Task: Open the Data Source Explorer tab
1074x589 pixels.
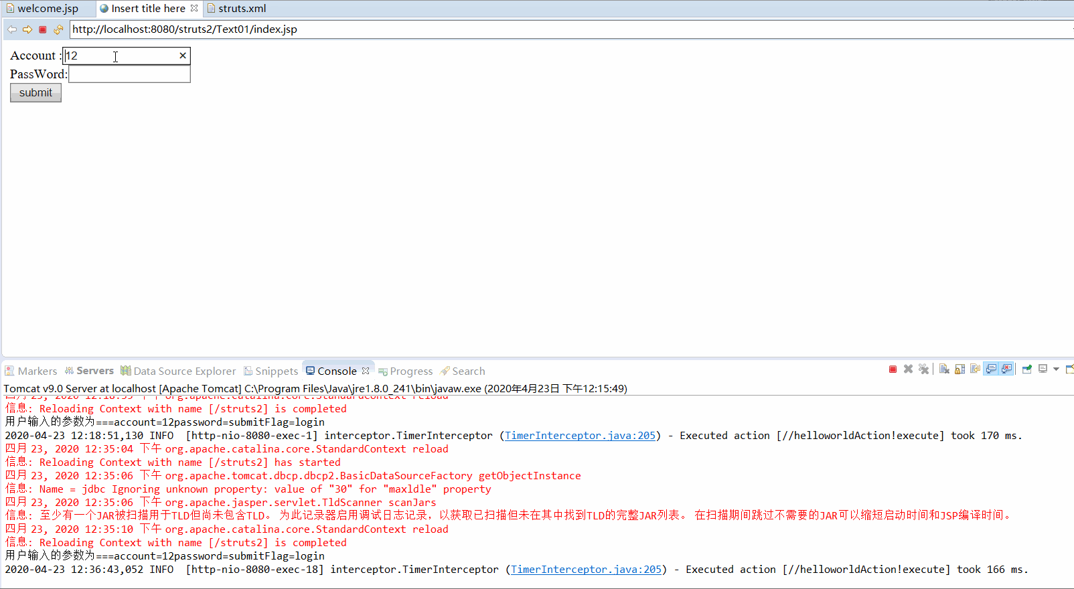Action: (x=178, y=371)
